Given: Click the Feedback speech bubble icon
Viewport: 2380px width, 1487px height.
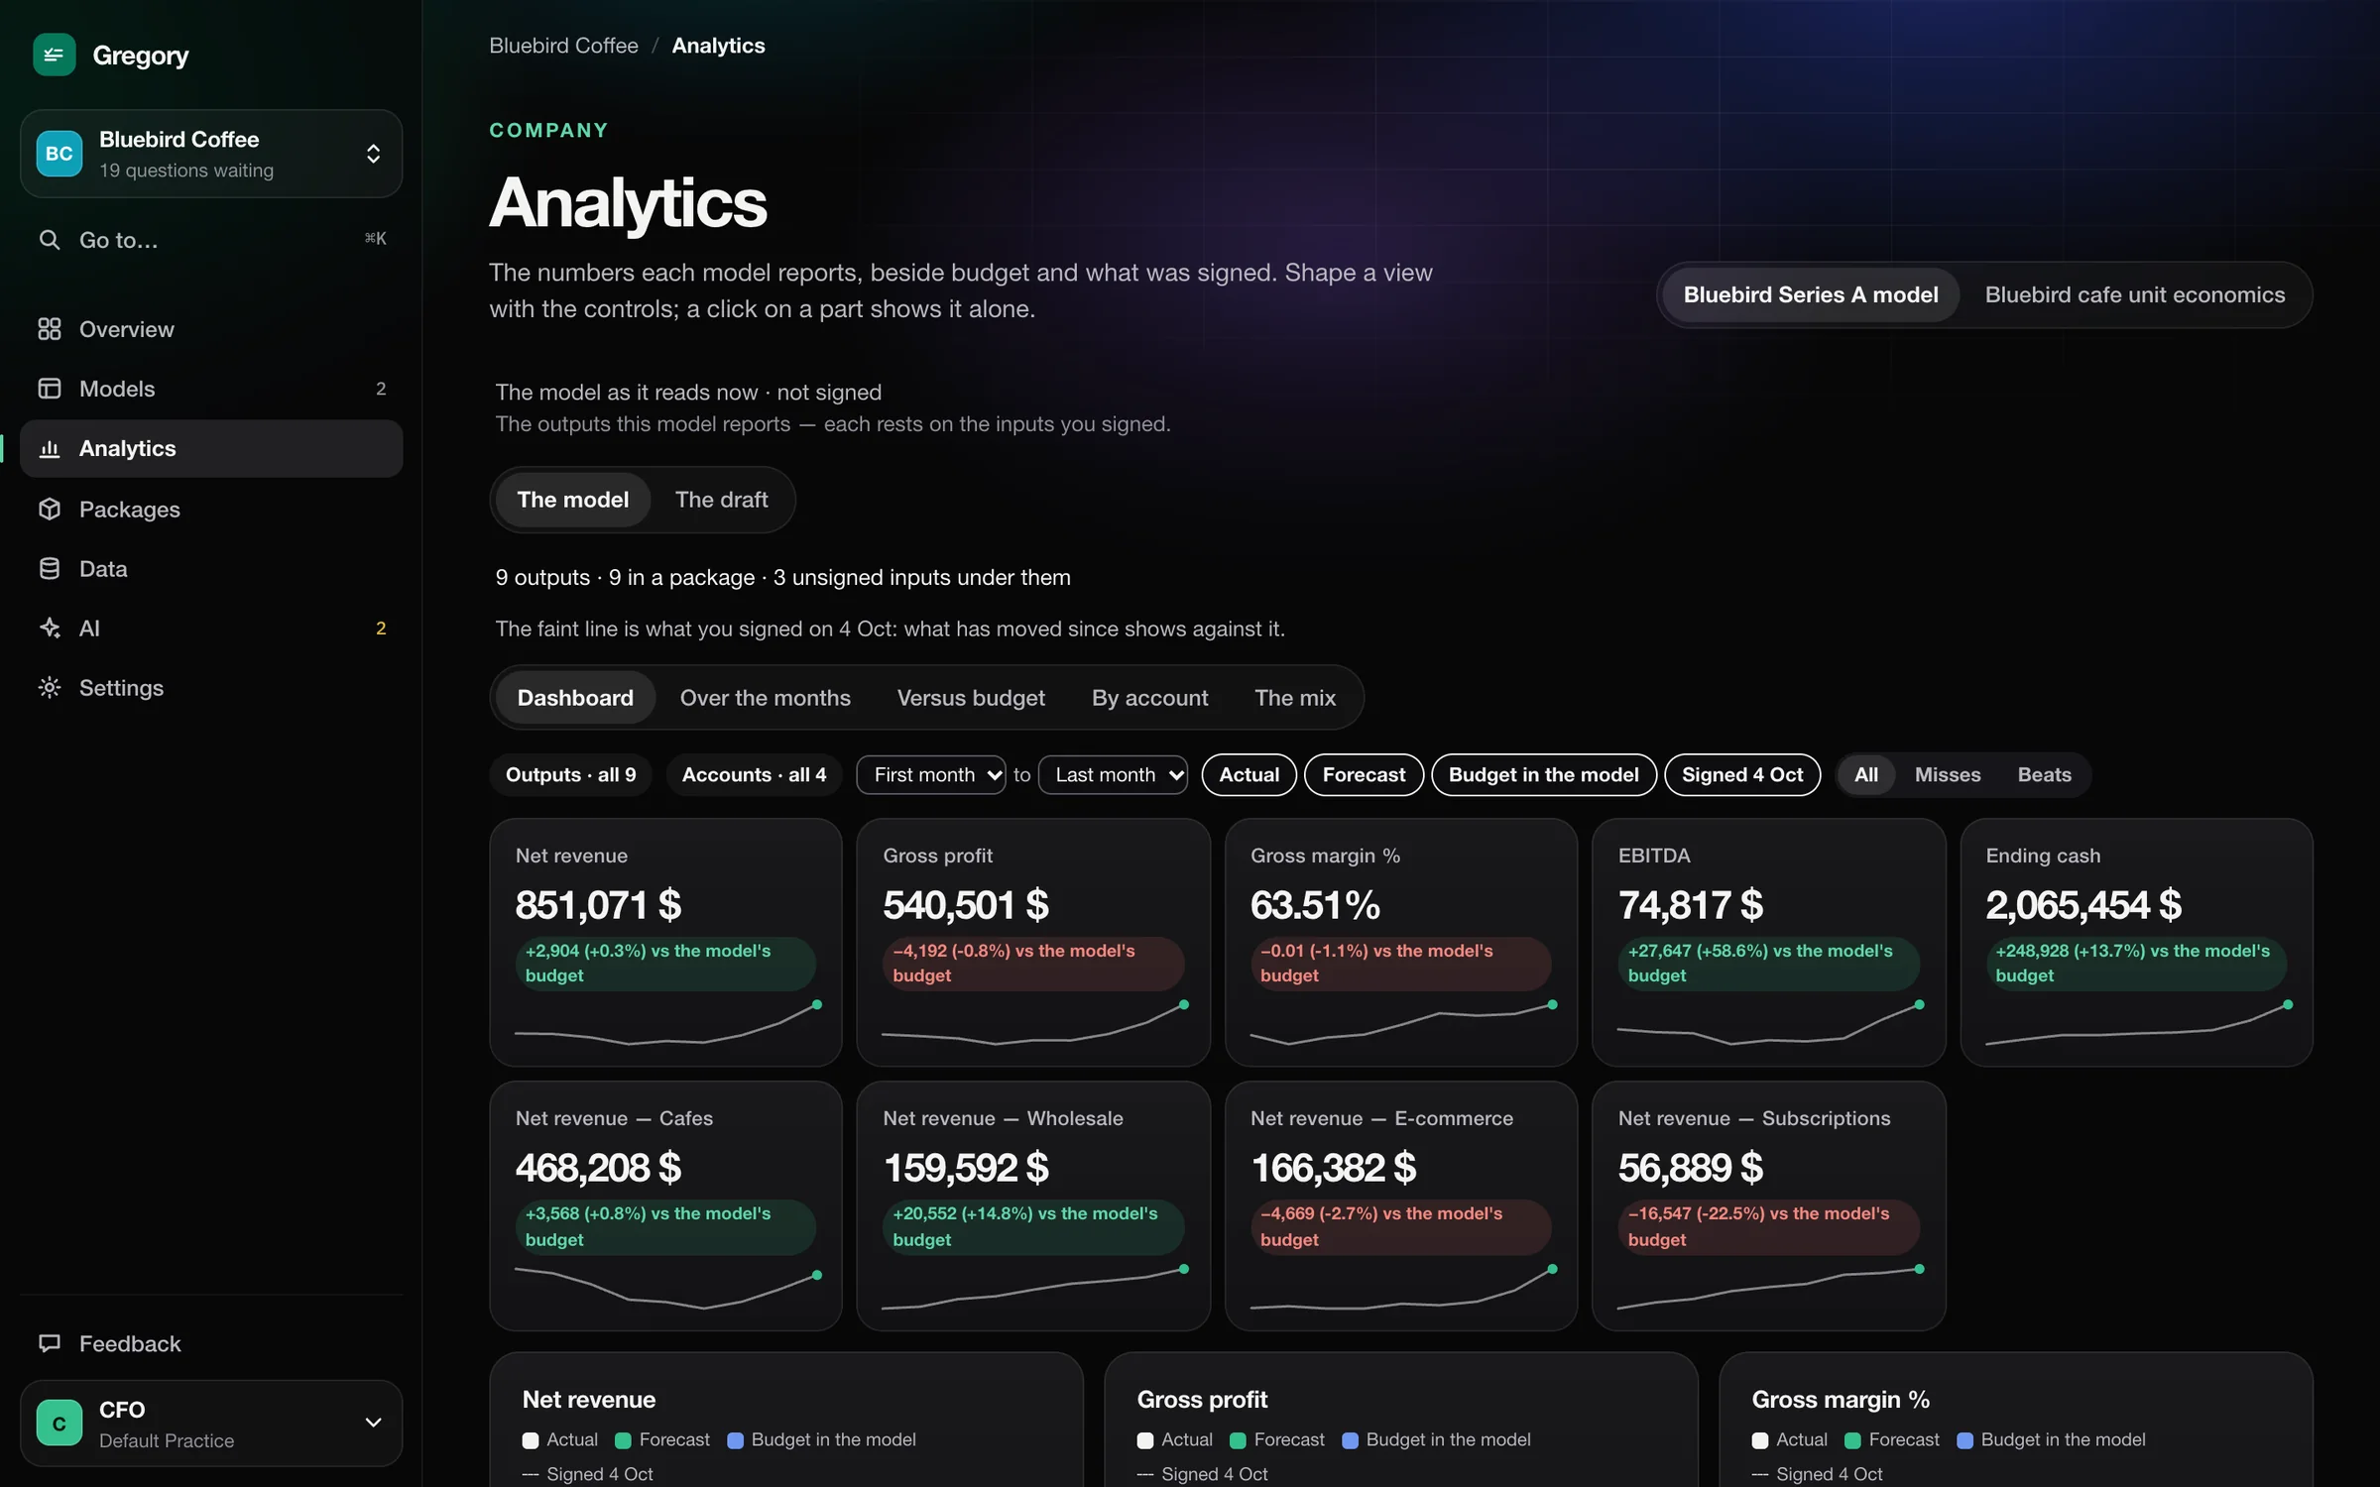Looking at the screenshot, I should click(x=49, y=1344).
